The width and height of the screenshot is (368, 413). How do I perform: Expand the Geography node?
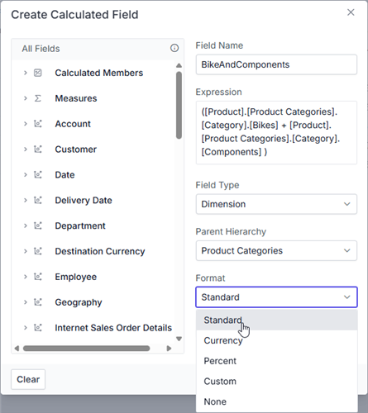[x=26, y=302]
